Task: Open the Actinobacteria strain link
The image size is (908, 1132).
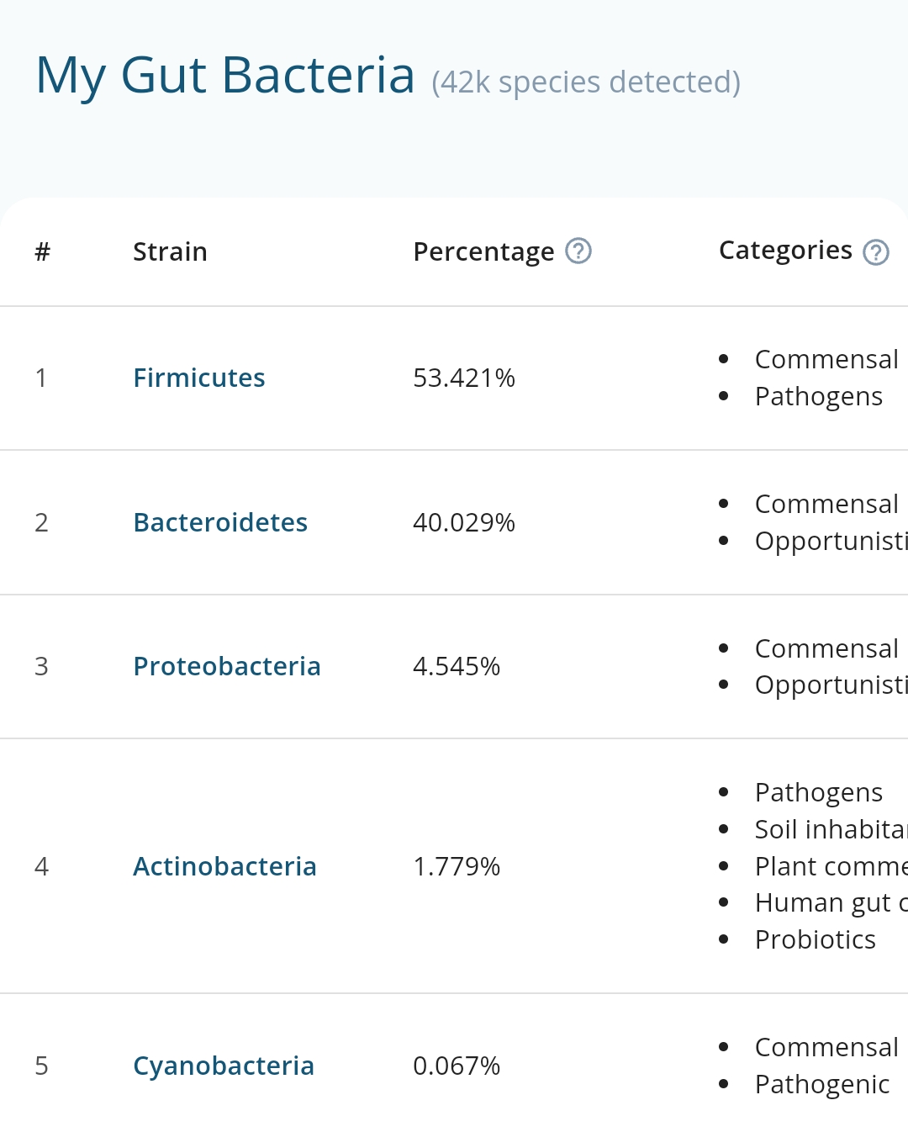Action: coord(224,866)
